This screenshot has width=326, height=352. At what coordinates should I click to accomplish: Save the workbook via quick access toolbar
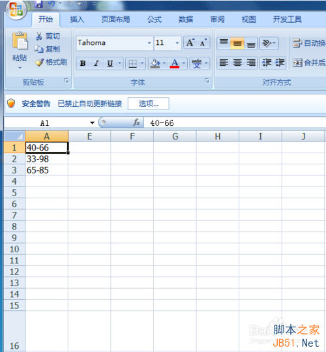pos(38,4)
